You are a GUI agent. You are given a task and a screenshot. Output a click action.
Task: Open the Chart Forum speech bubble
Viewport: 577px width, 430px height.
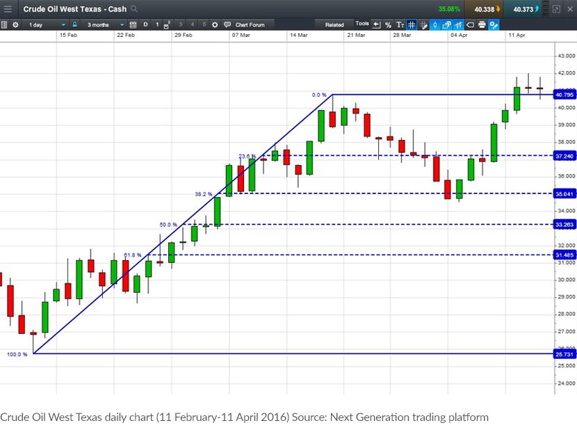(227, 24)
